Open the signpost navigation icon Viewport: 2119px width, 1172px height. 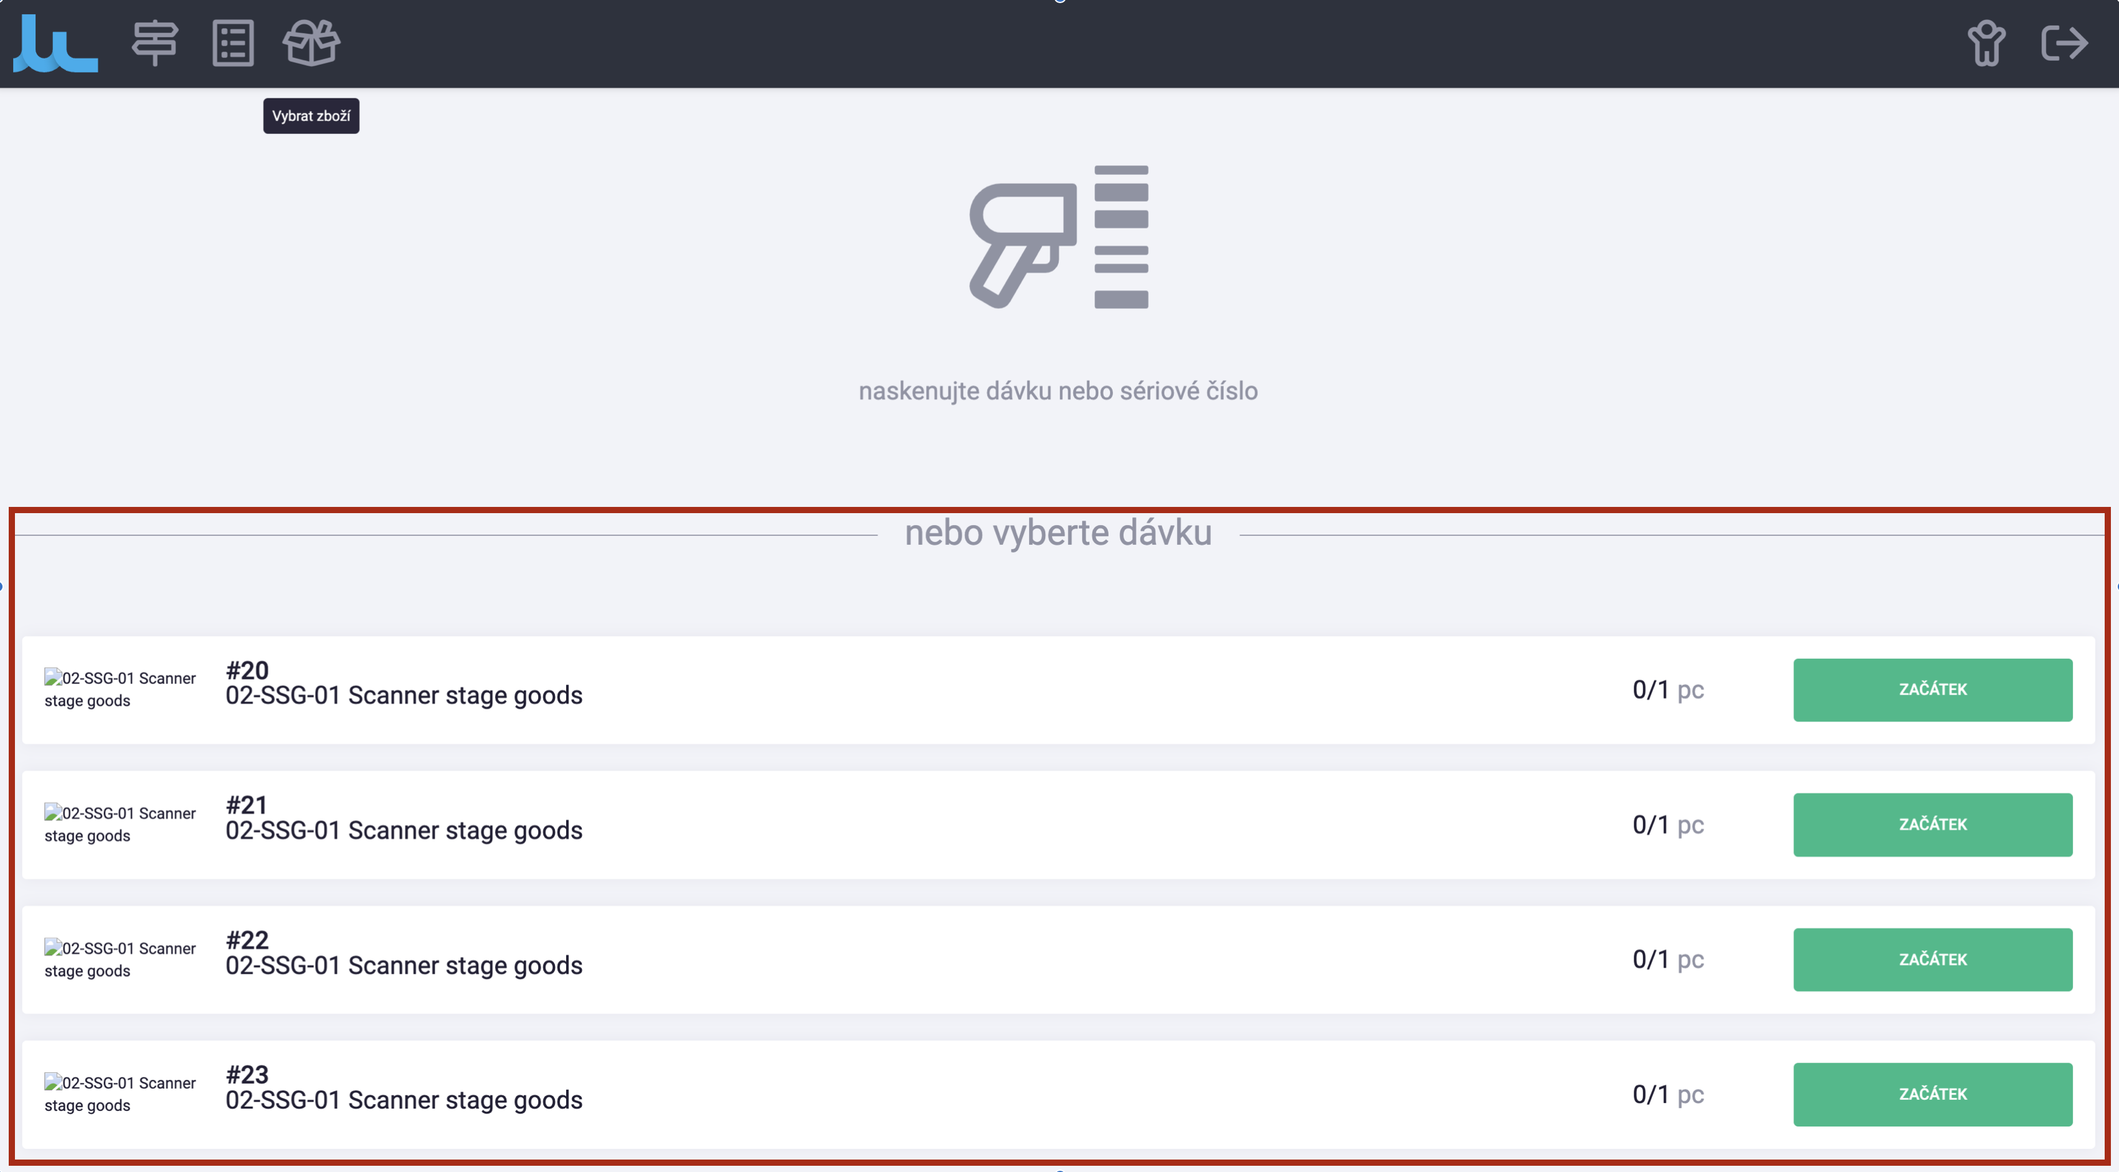(154, 43)
